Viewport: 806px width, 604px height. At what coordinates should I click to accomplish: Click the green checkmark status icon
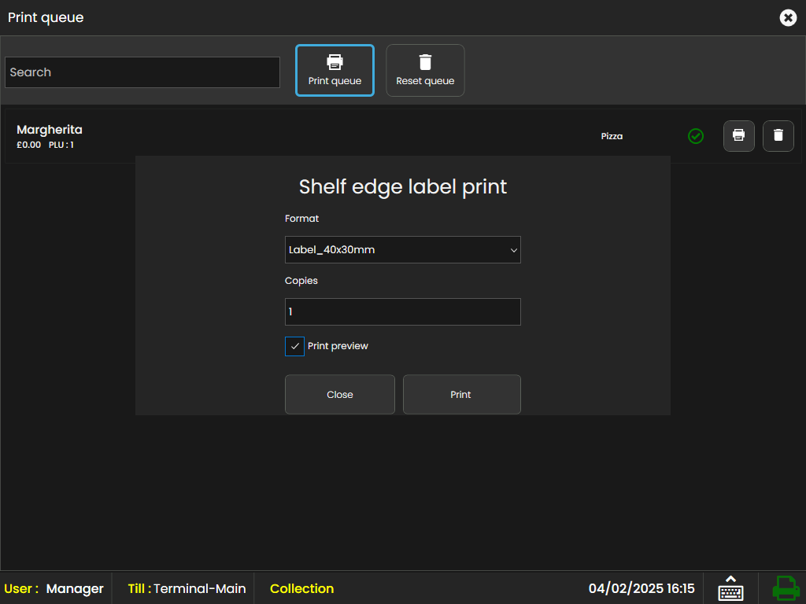[x=696, y=136]
